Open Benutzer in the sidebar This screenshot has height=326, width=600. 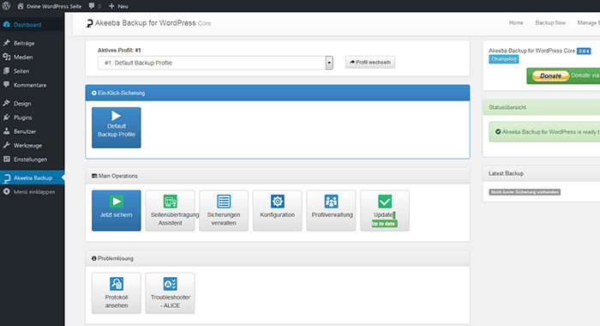pos(33,131)
